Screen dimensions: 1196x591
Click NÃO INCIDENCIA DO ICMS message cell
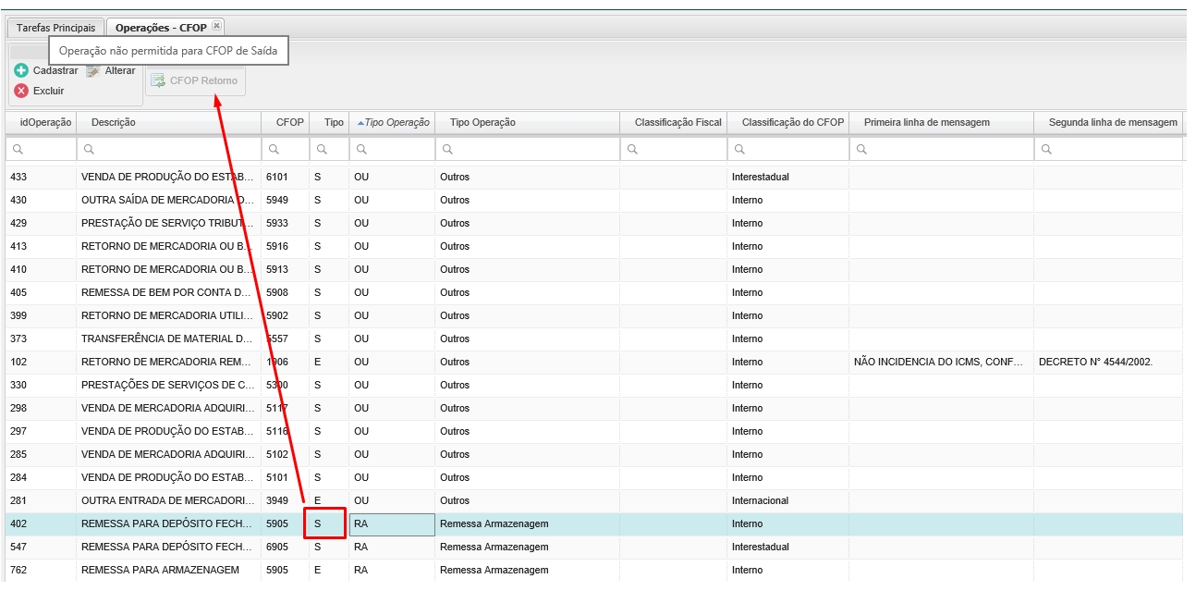click(939, 362)
